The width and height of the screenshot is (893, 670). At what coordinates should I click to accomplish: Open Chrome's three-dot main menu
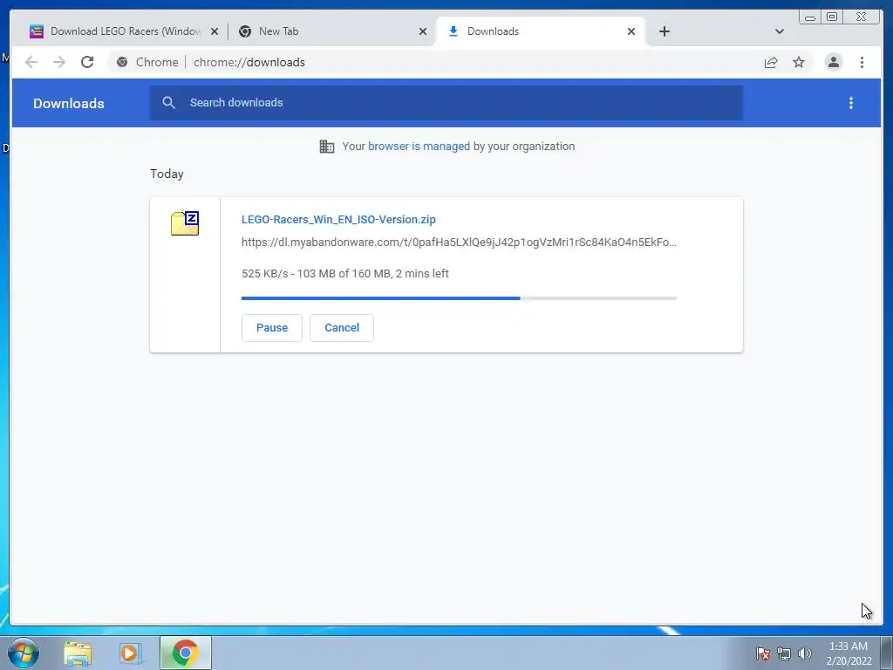[862, 62]
